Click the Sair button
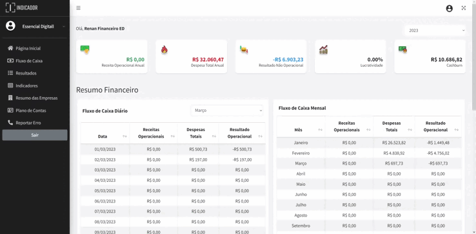This screenshot has width=476, height=234. tap(35, 135)
